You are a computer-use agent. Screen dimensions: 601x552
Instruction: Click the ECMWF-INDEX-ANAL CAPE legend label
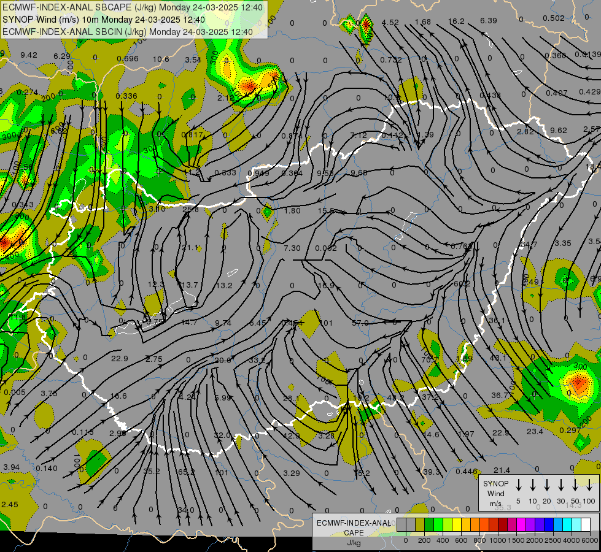click(x=354, y=528)
